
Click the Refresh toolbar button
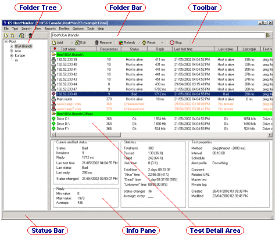tap(127, 42)
